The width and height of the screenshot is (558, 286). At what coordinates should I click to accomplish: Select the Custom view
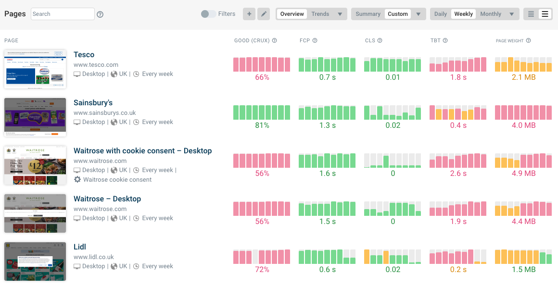pos(397,14)
